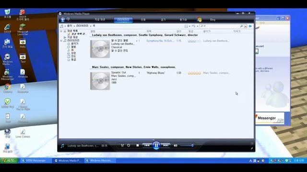The width and height of the screenshot is (307, 172).
Task: Show the list pane arrow button
Action: tap(250, 26)
